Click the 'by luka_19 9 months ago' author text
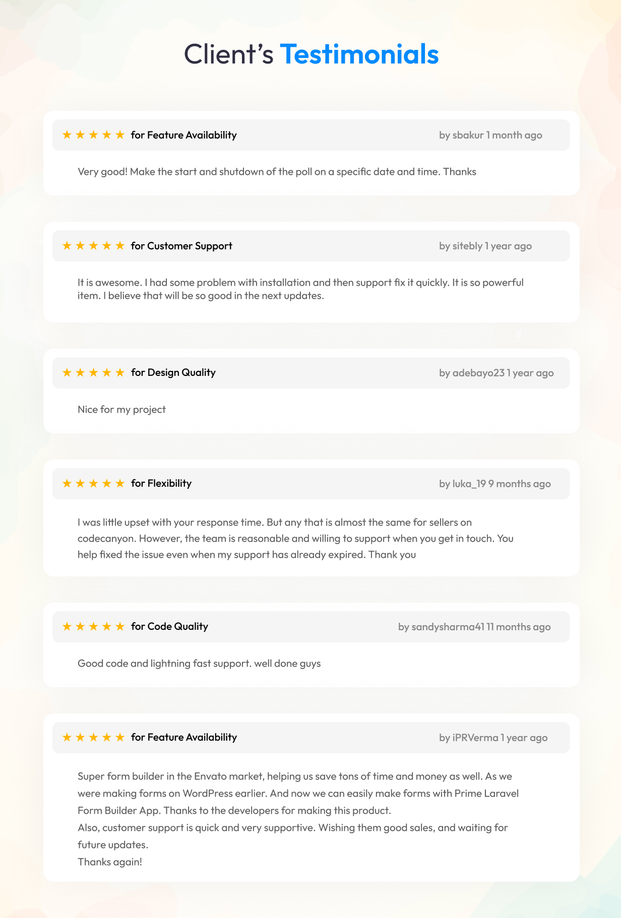This screenshot has width=621, height=918. click(495, 484)
